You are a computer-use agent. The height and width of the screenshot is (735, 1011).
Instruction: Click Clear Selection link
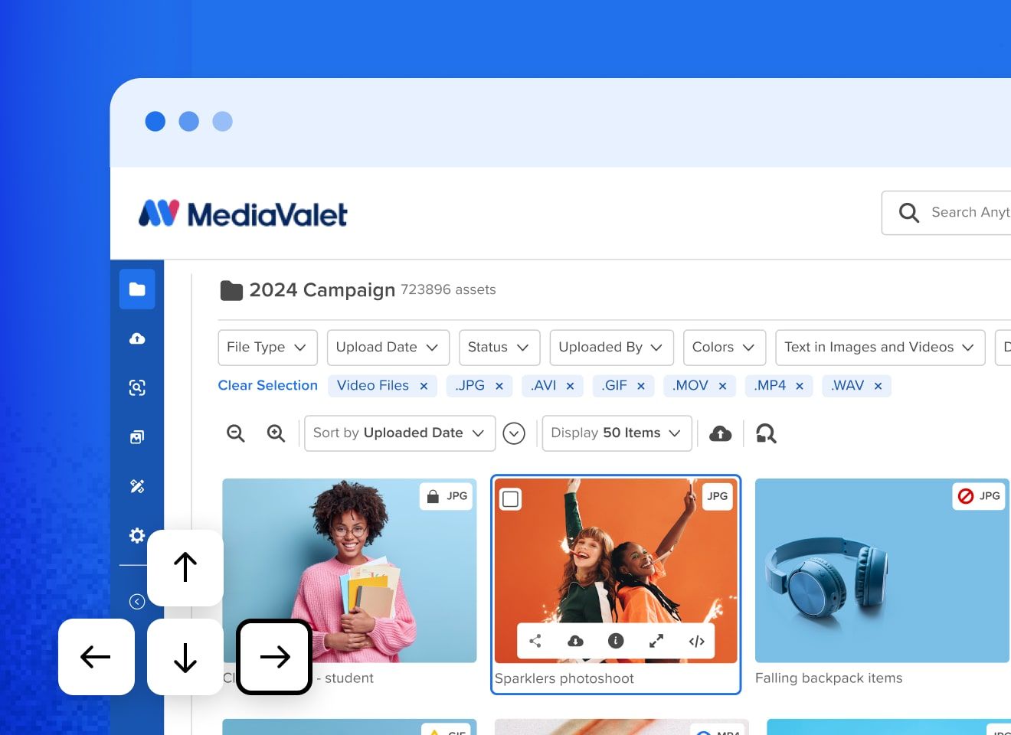coord(268,385)
